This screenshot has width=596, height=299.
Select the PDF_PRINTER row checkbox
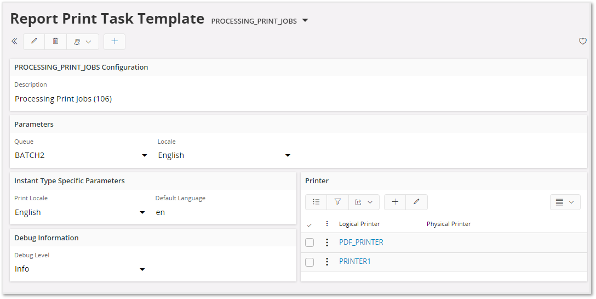(310, 242)
